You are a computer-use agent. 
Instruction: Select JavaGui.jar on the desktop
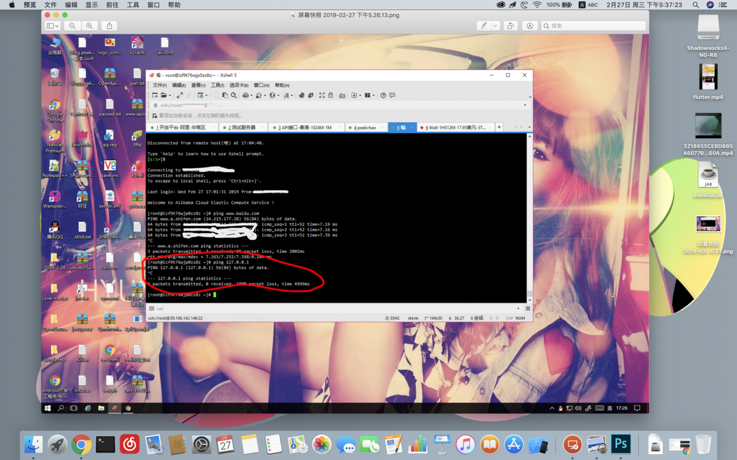(x=708, y=180)
